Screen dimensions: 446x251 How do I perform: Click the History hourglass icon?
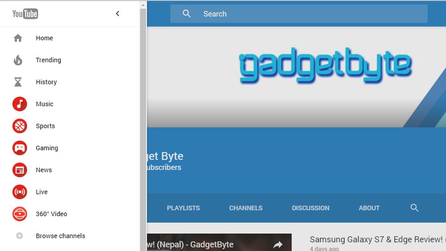pyautogui.click(x=18, y=82)
